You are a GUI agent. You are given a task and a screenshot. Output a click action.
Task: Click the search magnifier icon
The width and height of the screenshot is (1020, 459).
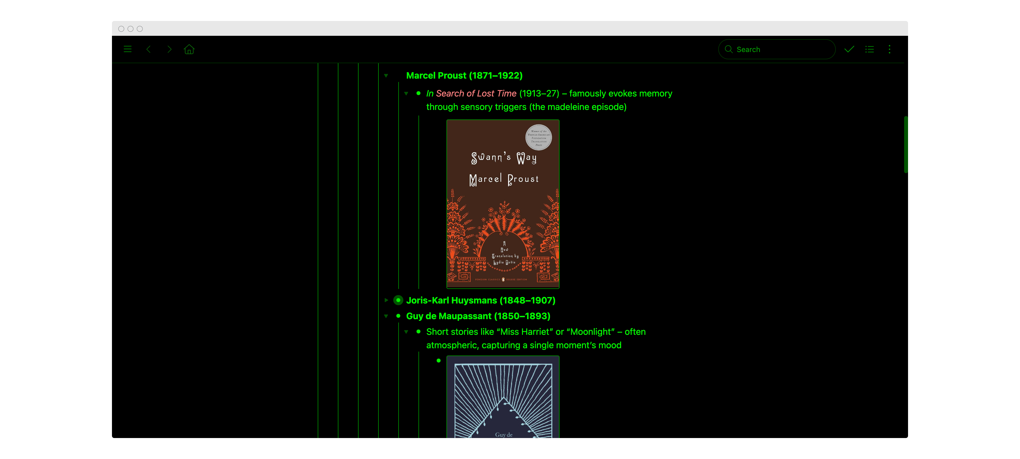click(x=728, y=50)
